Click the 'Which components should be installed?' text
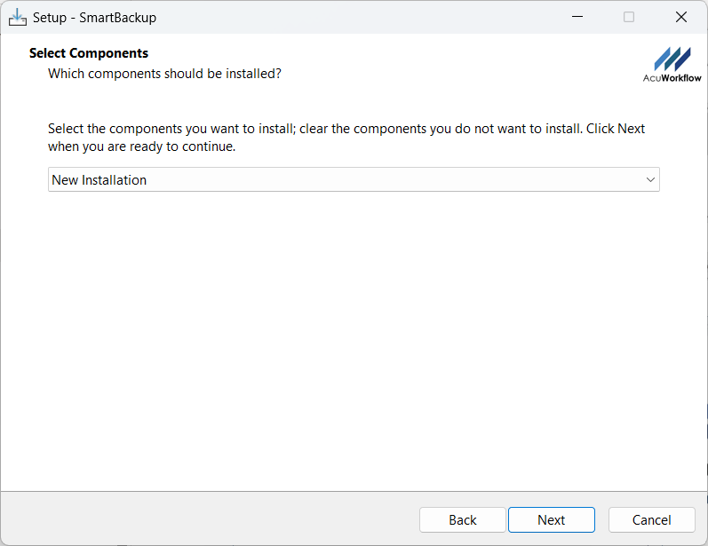 (164, 73)
